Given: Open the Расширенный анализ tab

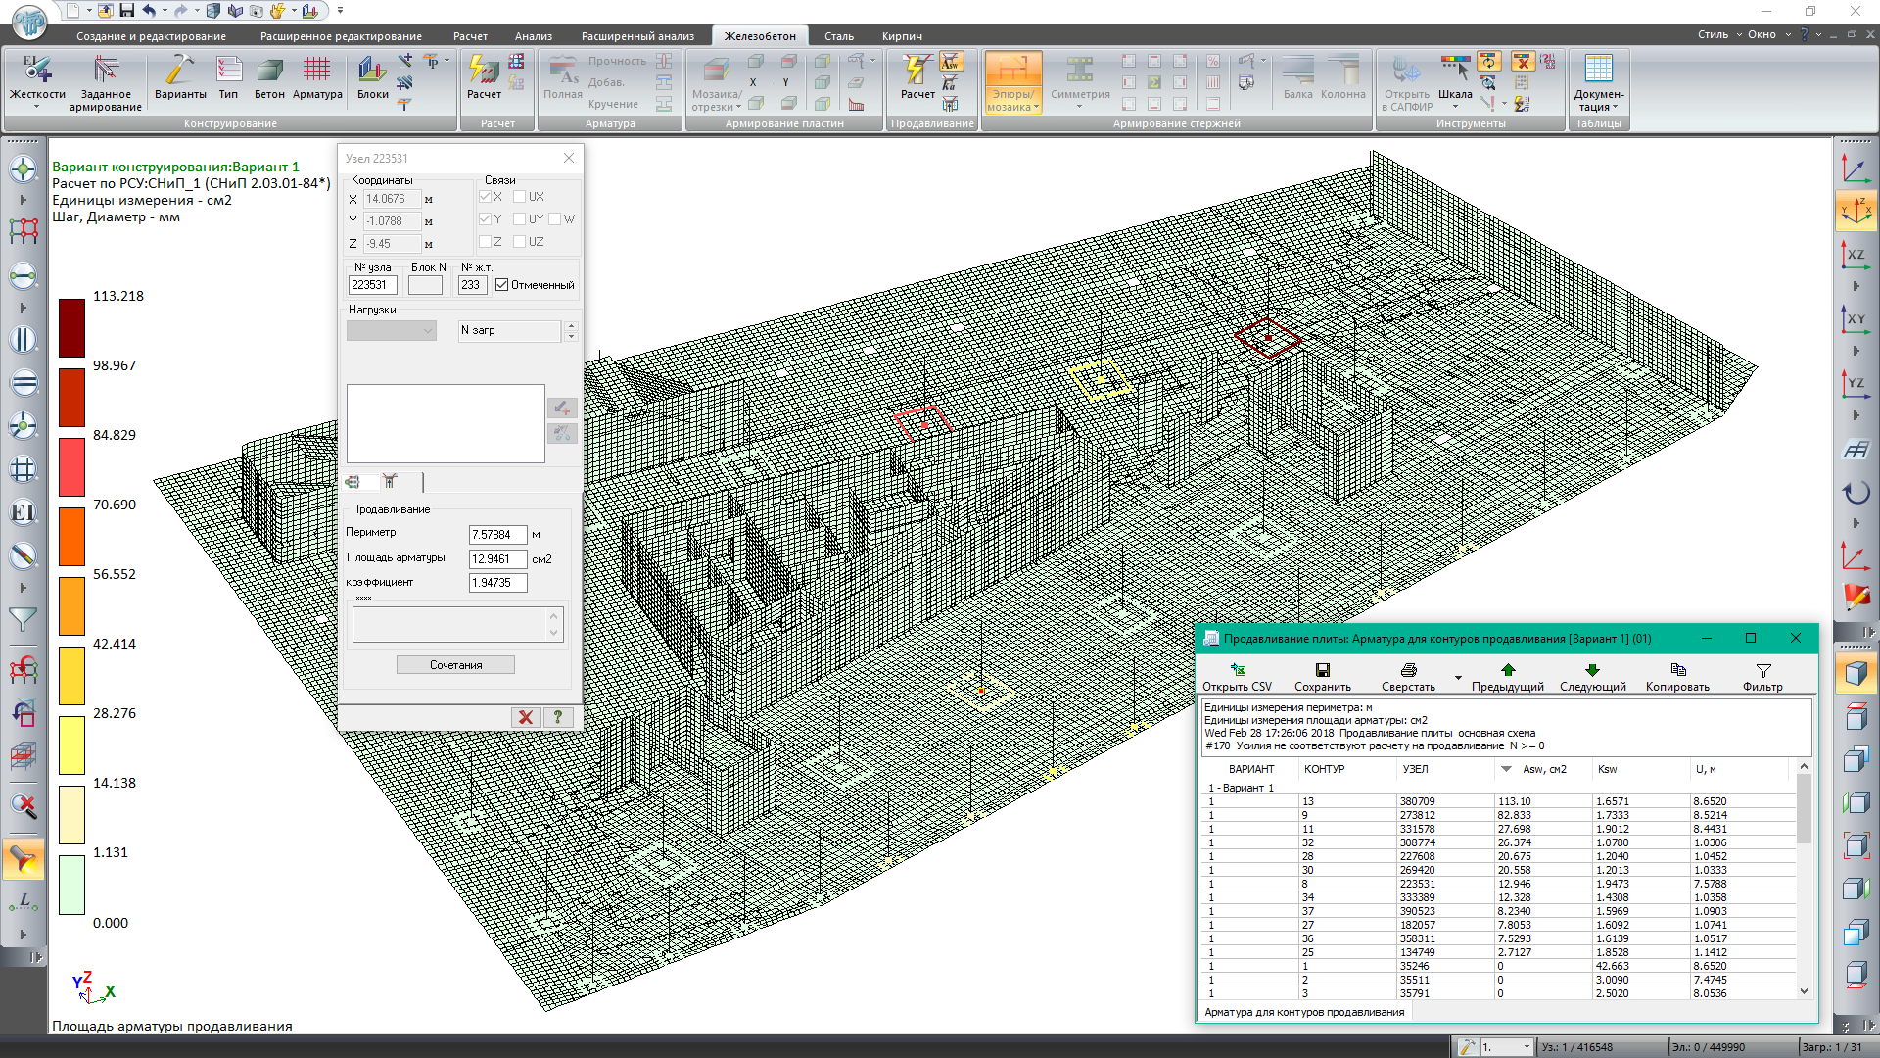Looking at the screenshot, I should pyautogui.click(x=637, y=36).
